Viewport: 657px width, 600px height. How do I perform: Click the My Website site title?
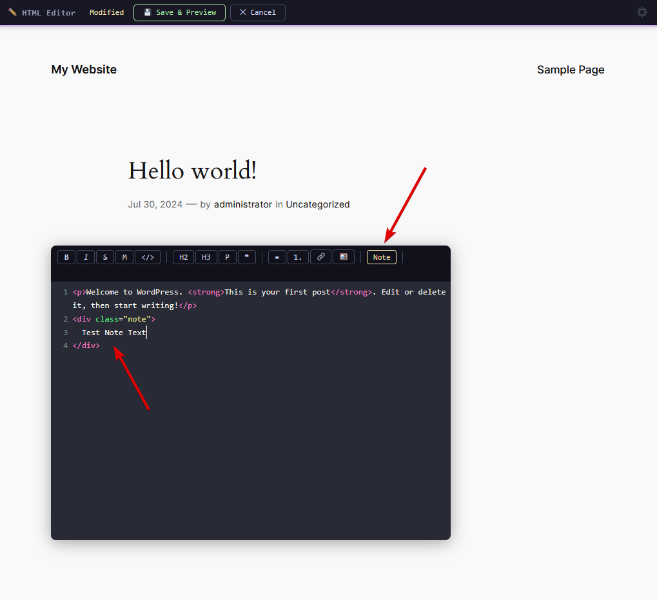pyautogui.click(x=83, y=70)
